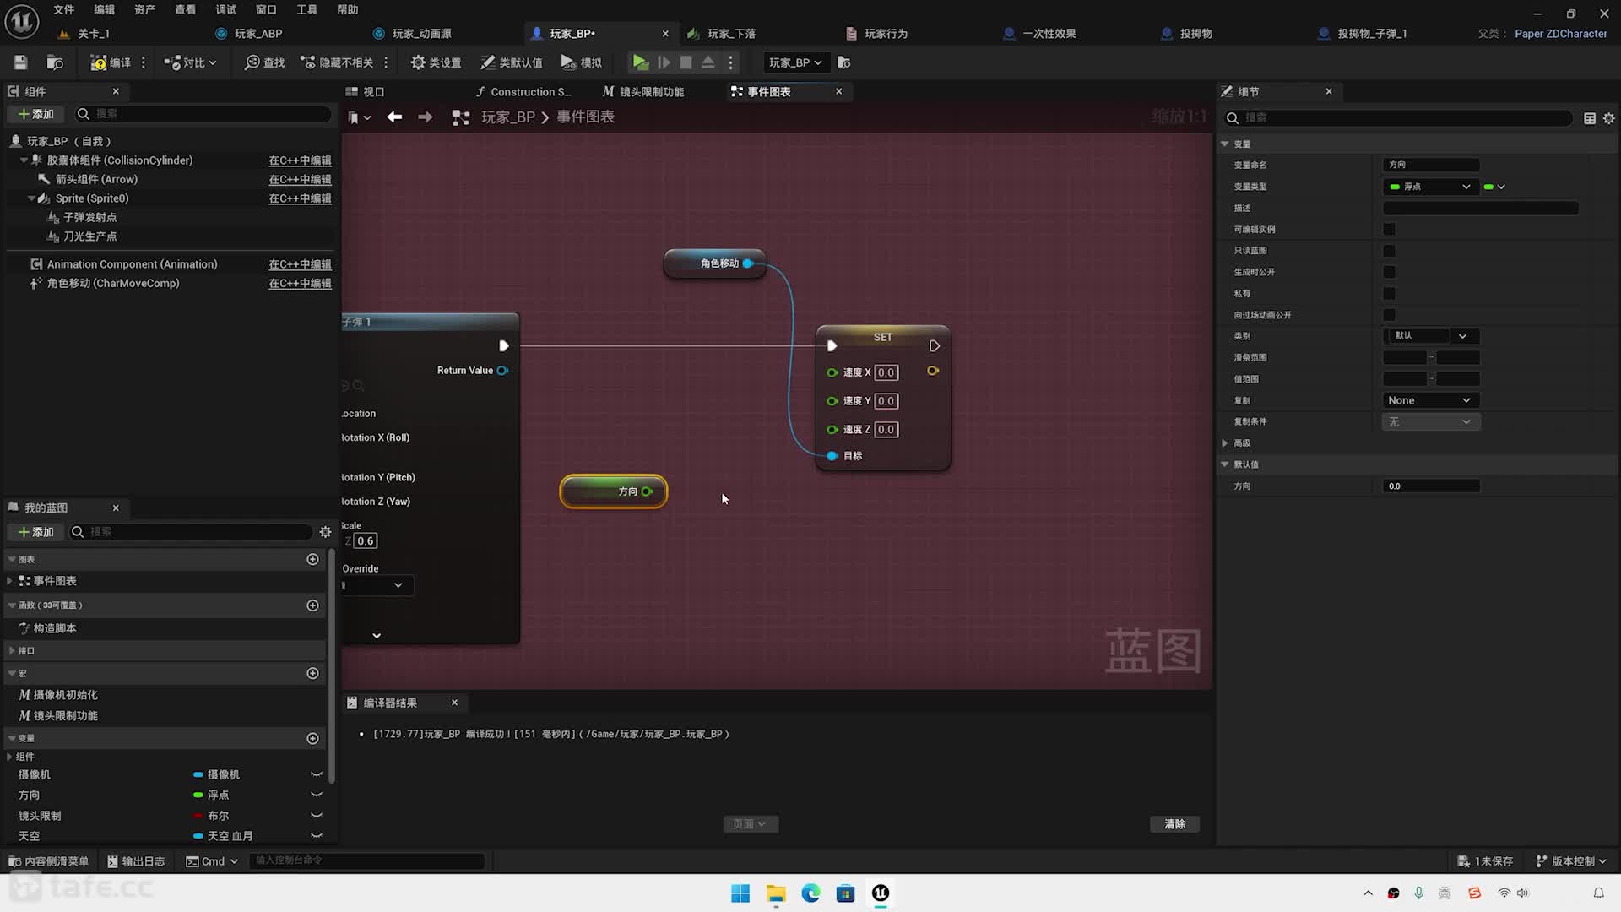Click the frame skip button beside play
This screenshot has height=912, width=1621.
coord(664,62)
